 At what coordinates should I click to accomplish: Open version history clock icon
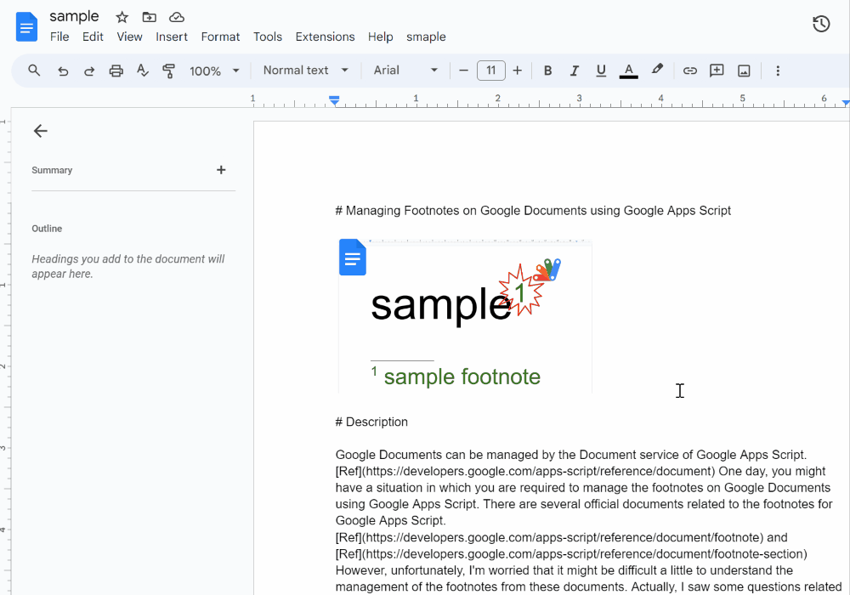[821, 25]
